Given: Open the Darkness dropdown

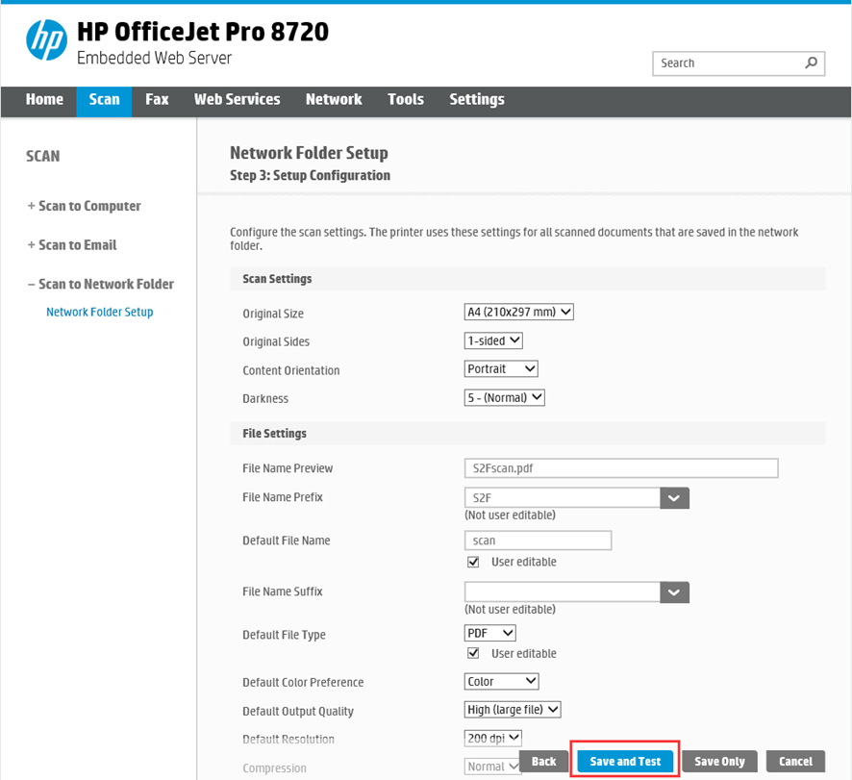Looking at the screenshot, I should pyautogui.click(x=504, y=398).
